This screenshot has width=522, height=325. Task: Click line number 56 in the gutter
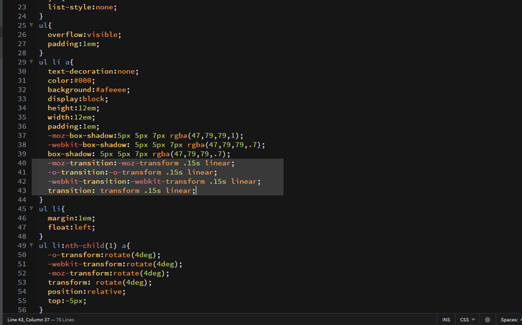click(x=22, y=310)
